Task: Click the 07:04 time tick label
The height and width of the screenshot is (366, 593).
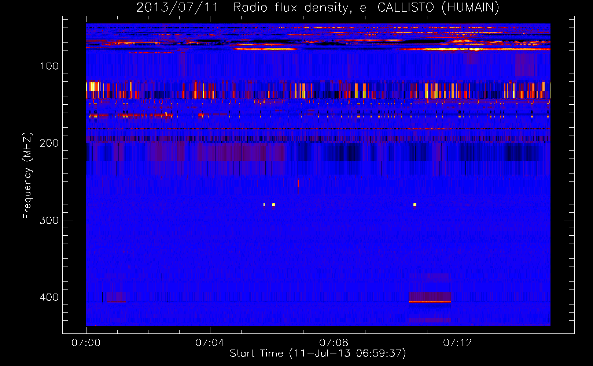Action: pos(210,343)
